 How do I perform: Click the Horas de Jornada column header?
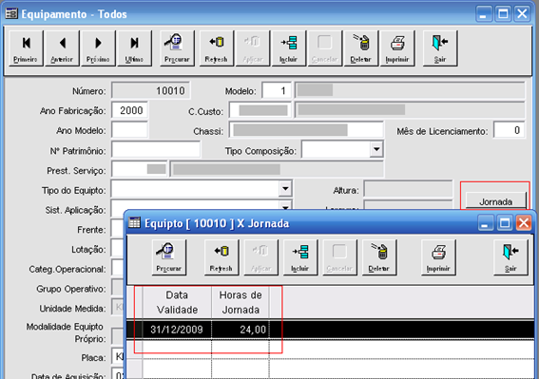[241, 302]
